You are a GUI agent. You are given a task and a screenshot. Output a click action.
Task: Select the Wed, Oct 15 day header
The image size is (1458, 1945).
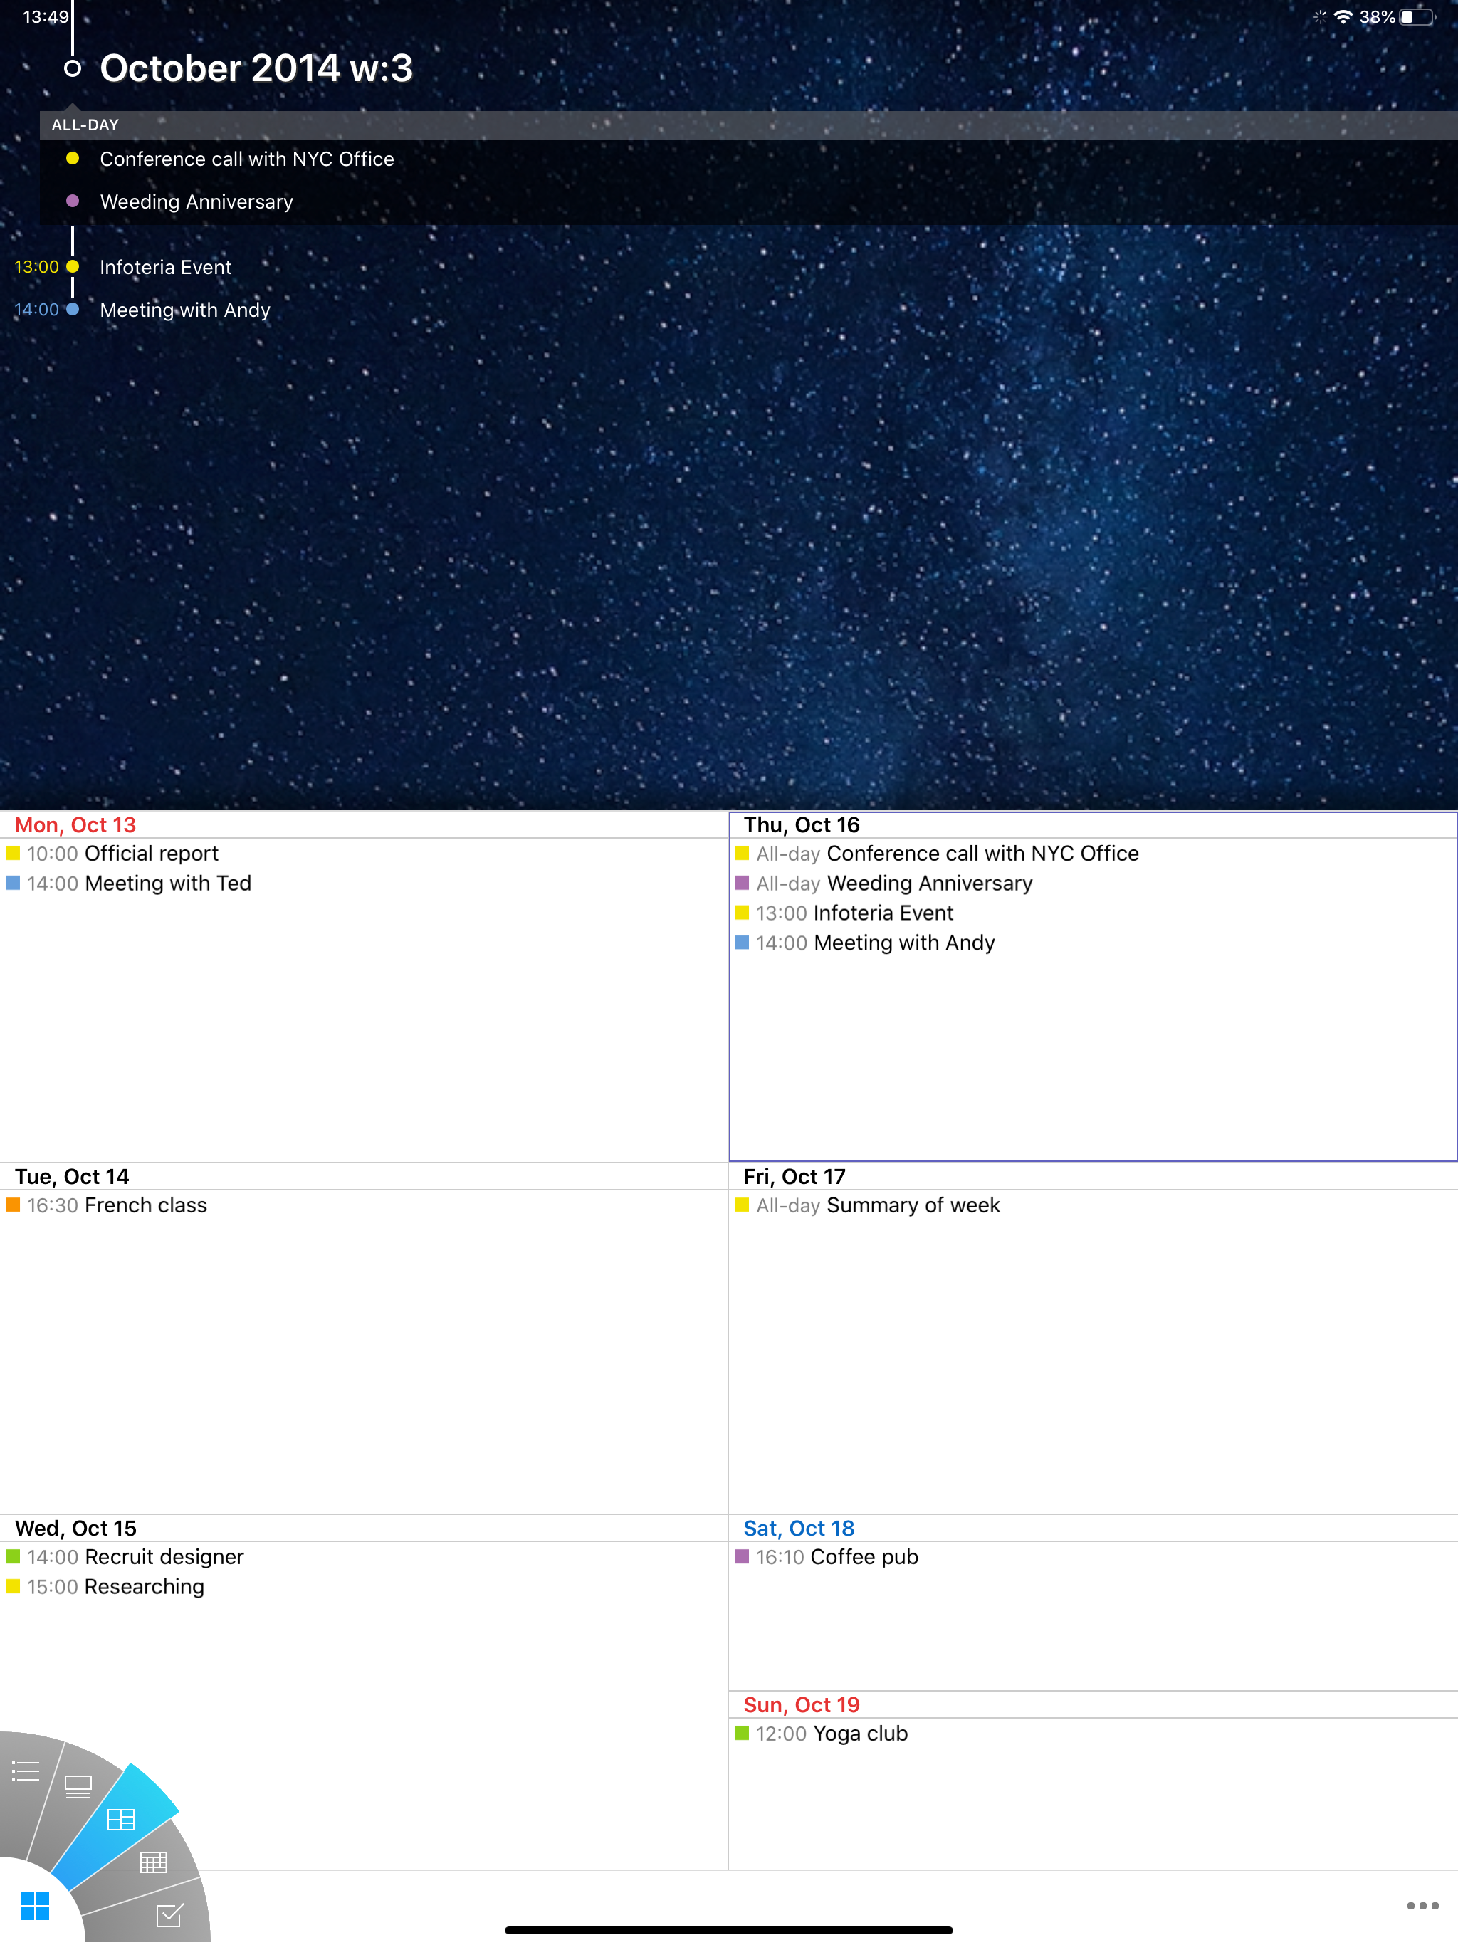pyautogui.click(x=75, y=1529)
